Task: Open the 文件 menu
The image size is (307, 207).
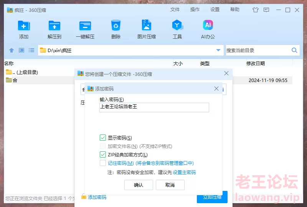Action: coord(175,10)
